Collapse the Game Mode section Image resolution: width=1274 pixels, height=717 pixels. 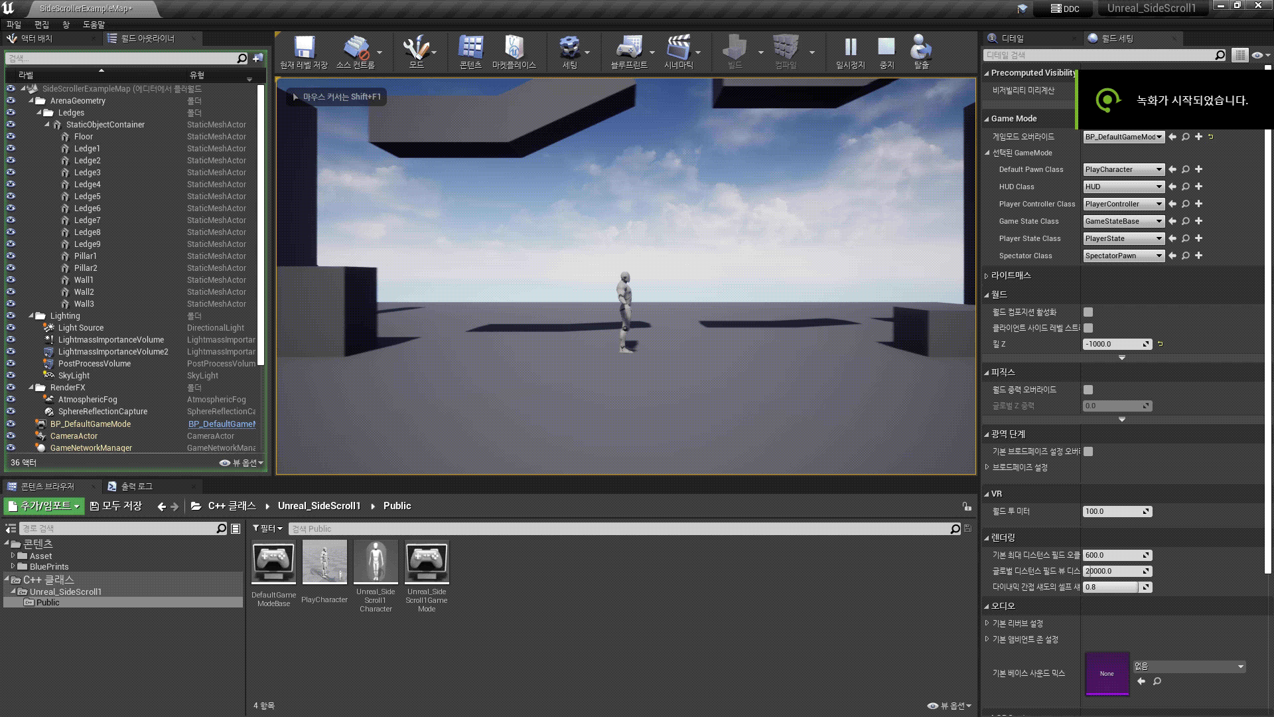987,119
